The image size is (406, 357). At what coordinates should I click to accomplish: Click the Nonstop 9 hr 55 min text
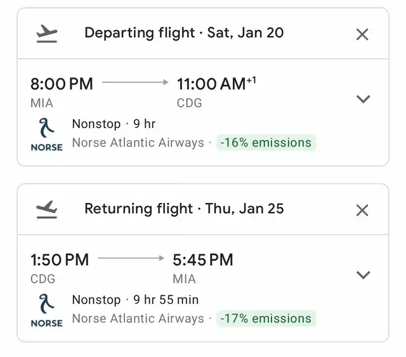tap(135, 299)
